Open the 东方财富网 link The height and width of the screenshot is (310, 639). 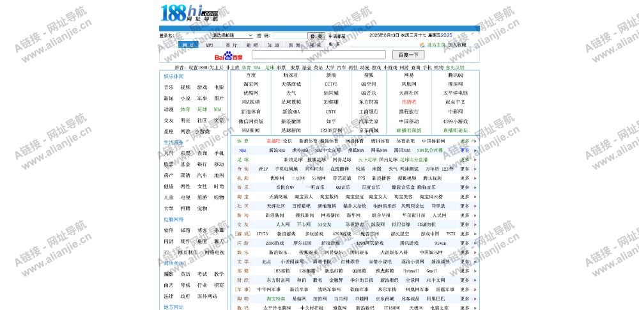point(278,280)
